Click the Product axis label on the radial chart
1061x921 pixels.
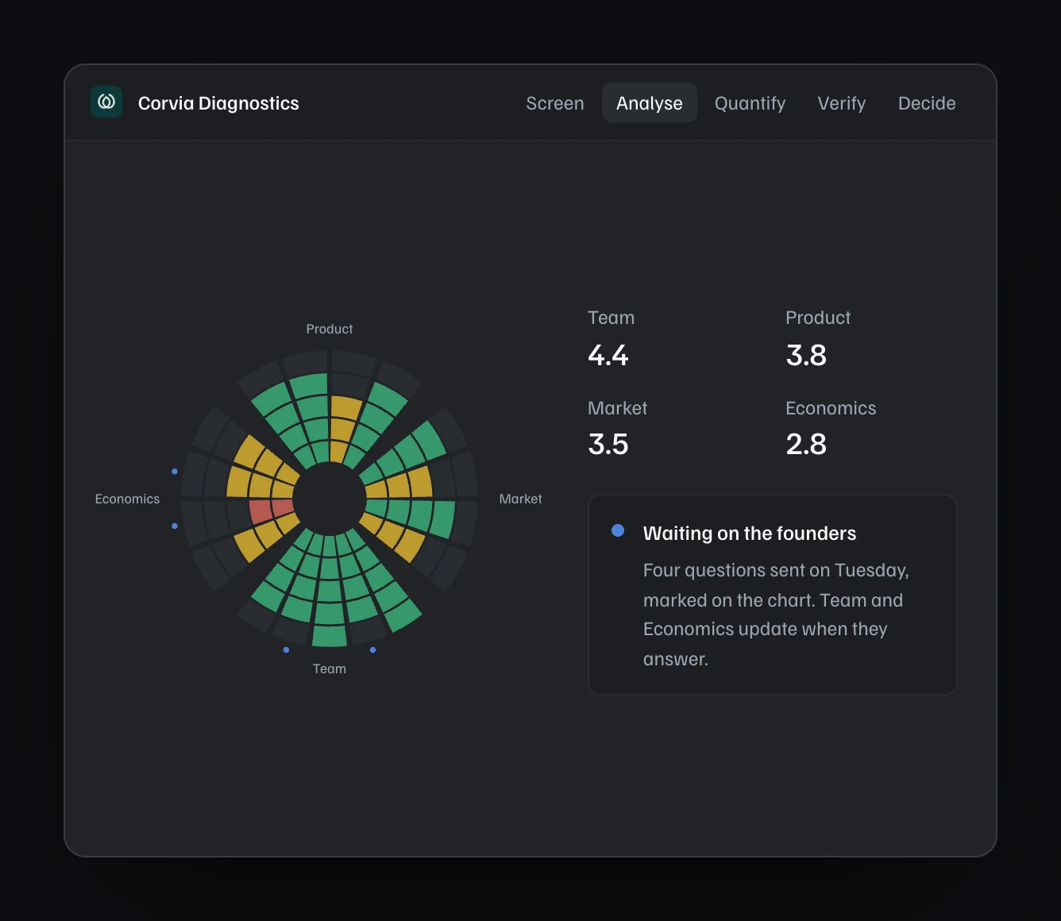(330, 329)
